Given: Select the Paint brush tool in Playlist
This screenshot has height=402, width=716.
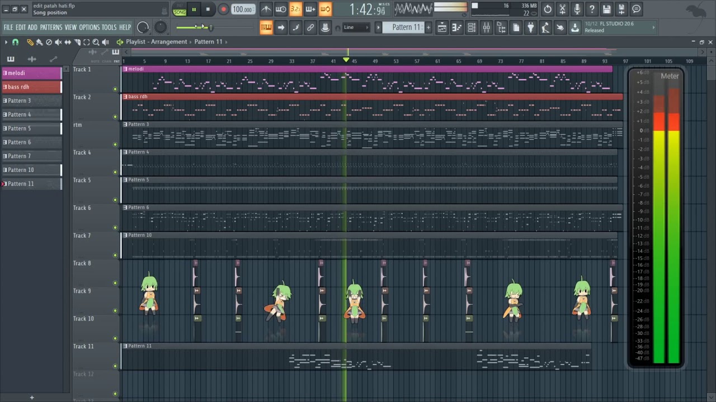Looking at the screenshot, I should (39, 42).
